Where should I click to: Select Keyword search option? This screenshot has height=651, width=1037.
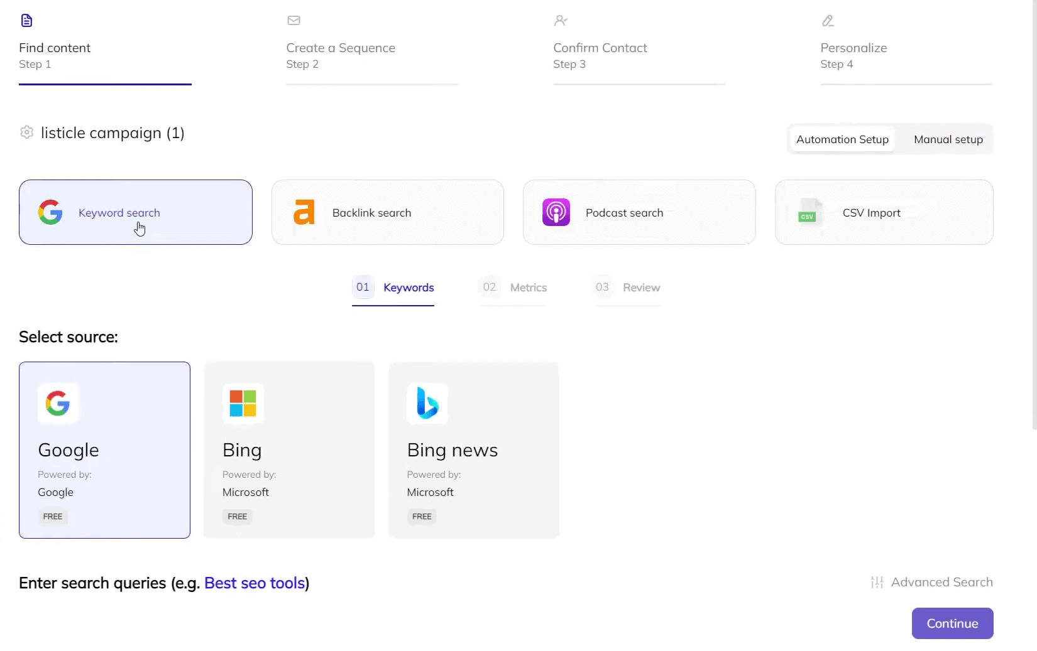point(136,212)
